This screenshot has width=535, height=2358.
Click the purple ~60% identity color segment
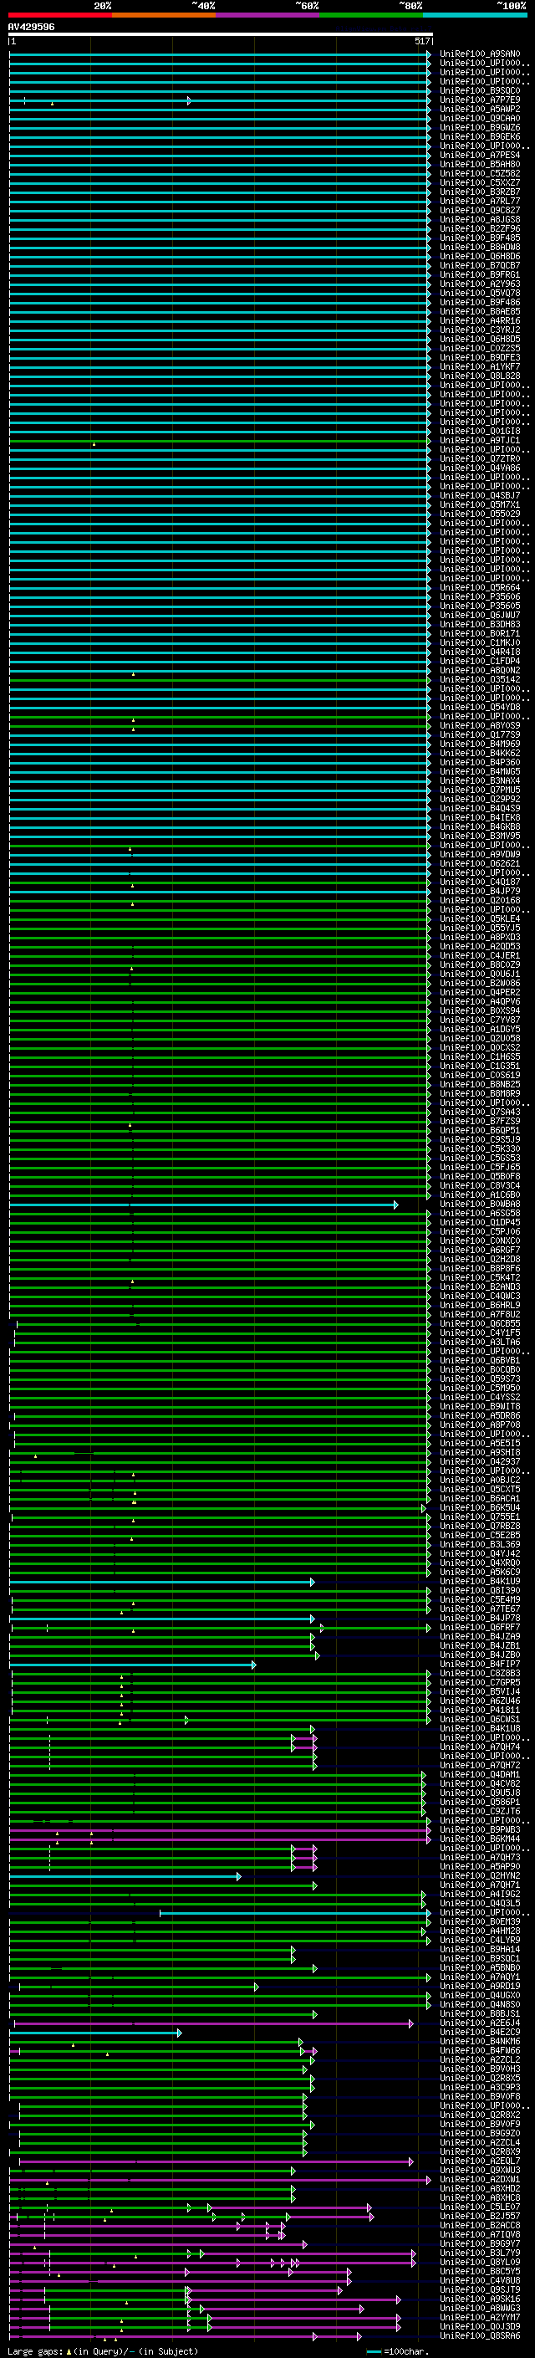(x=268, y=15)
